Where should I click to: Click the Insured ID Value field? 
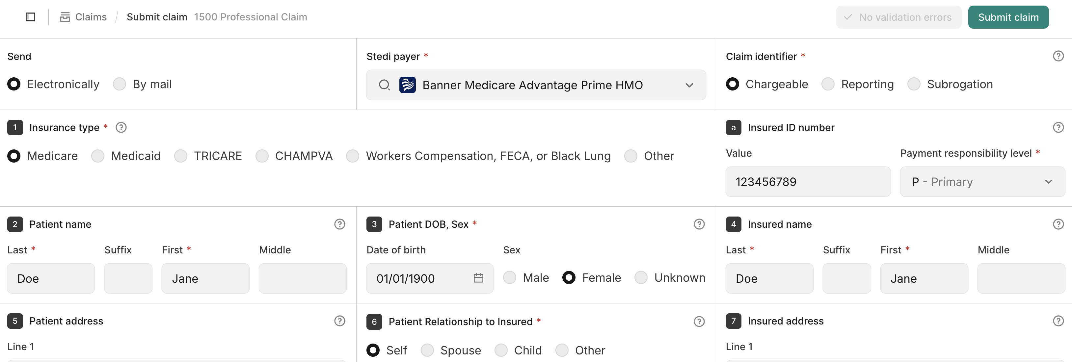[x=808, y=182]
